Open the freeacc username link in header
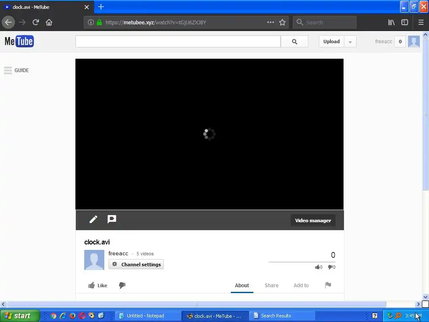 coord(383,42)
